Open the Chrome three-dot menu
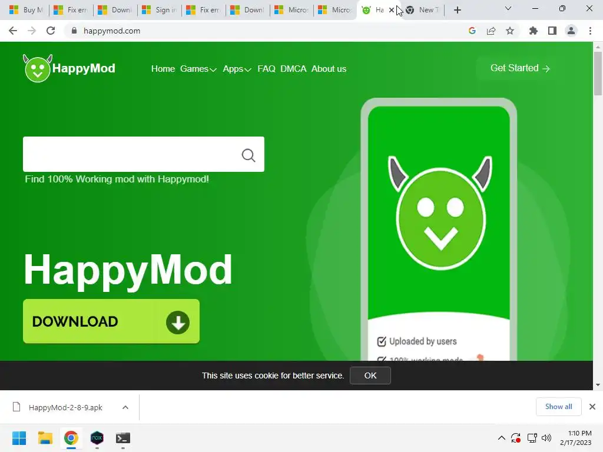Screen dimensions: 603x452 coord(590,31)
